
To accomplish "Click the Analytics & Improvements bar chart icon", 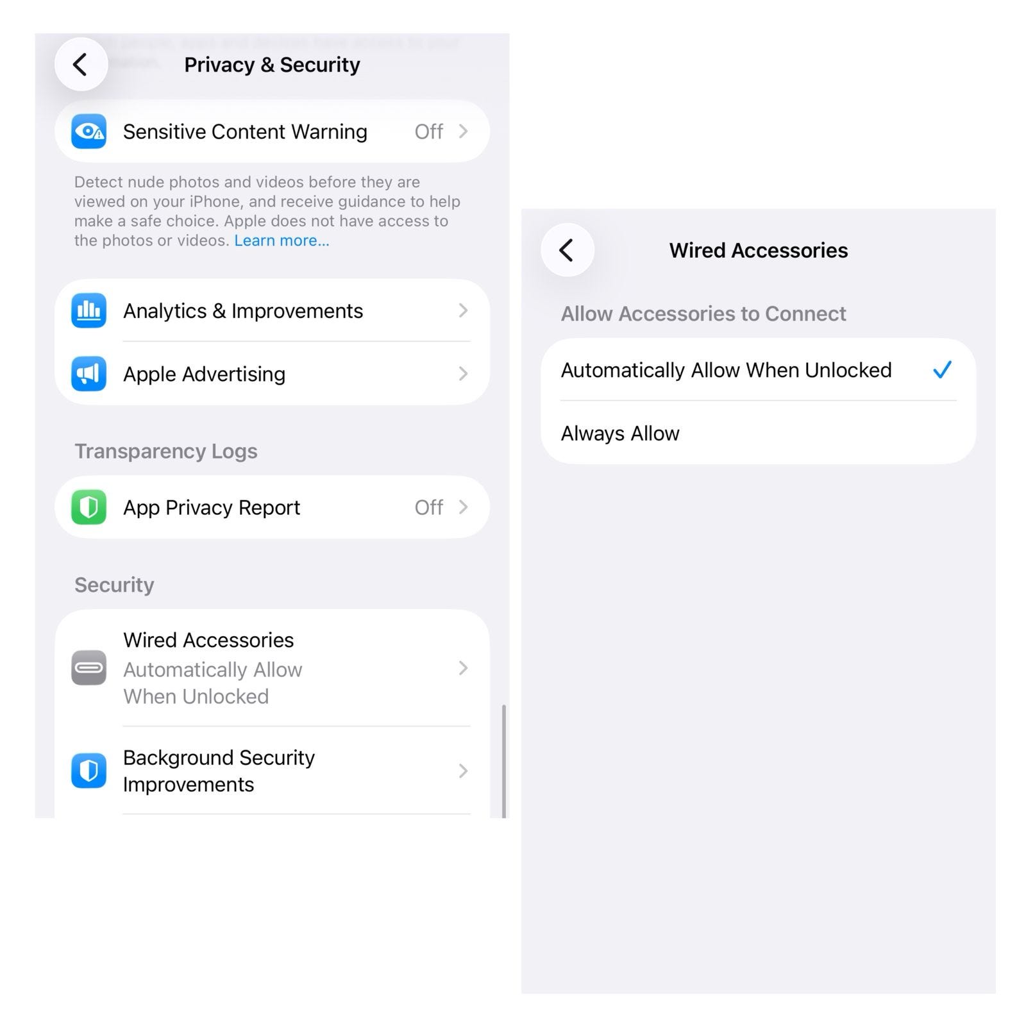I will (x=88, y=310).
